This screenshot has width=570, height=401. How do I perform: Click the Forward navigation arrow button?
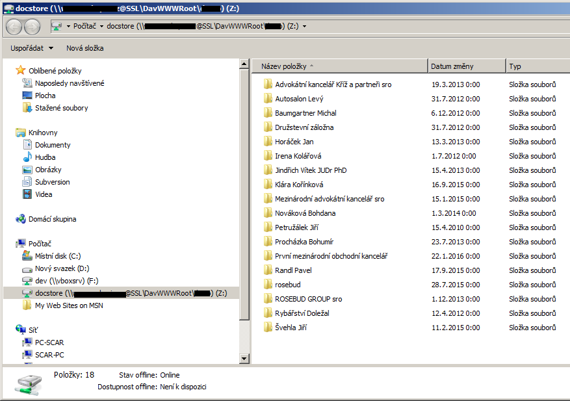(32, 27)
